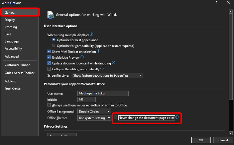
Task: Select Optimize for compatibility radio button
Action: click(54, 46)
